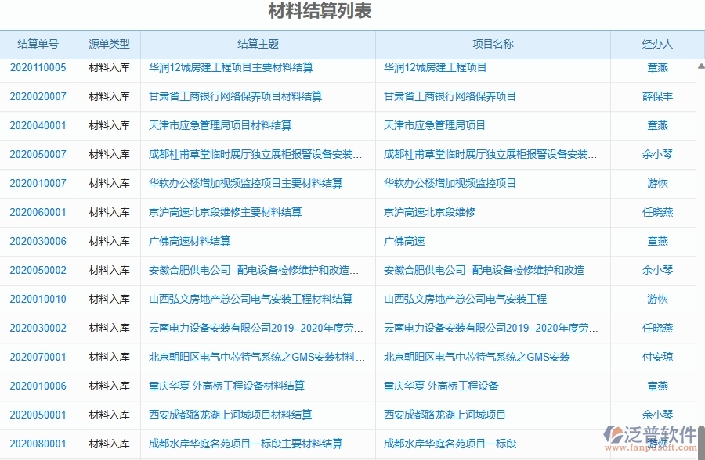Open settlement order 2020110005
Image resolution: width=705 pixels, height=460 pixels.
[x=37, y=68]
